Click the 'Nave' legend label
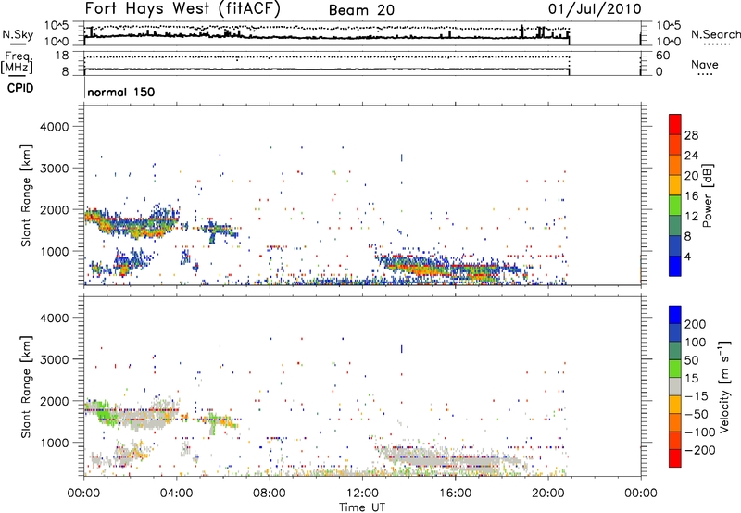The width and height of the screenshot is (741, 513). (x=705, y=65)
